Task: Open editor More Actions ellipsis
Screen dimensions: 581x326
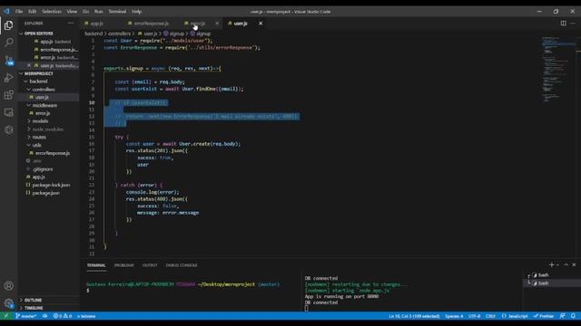Action: [x=573, y=23]
